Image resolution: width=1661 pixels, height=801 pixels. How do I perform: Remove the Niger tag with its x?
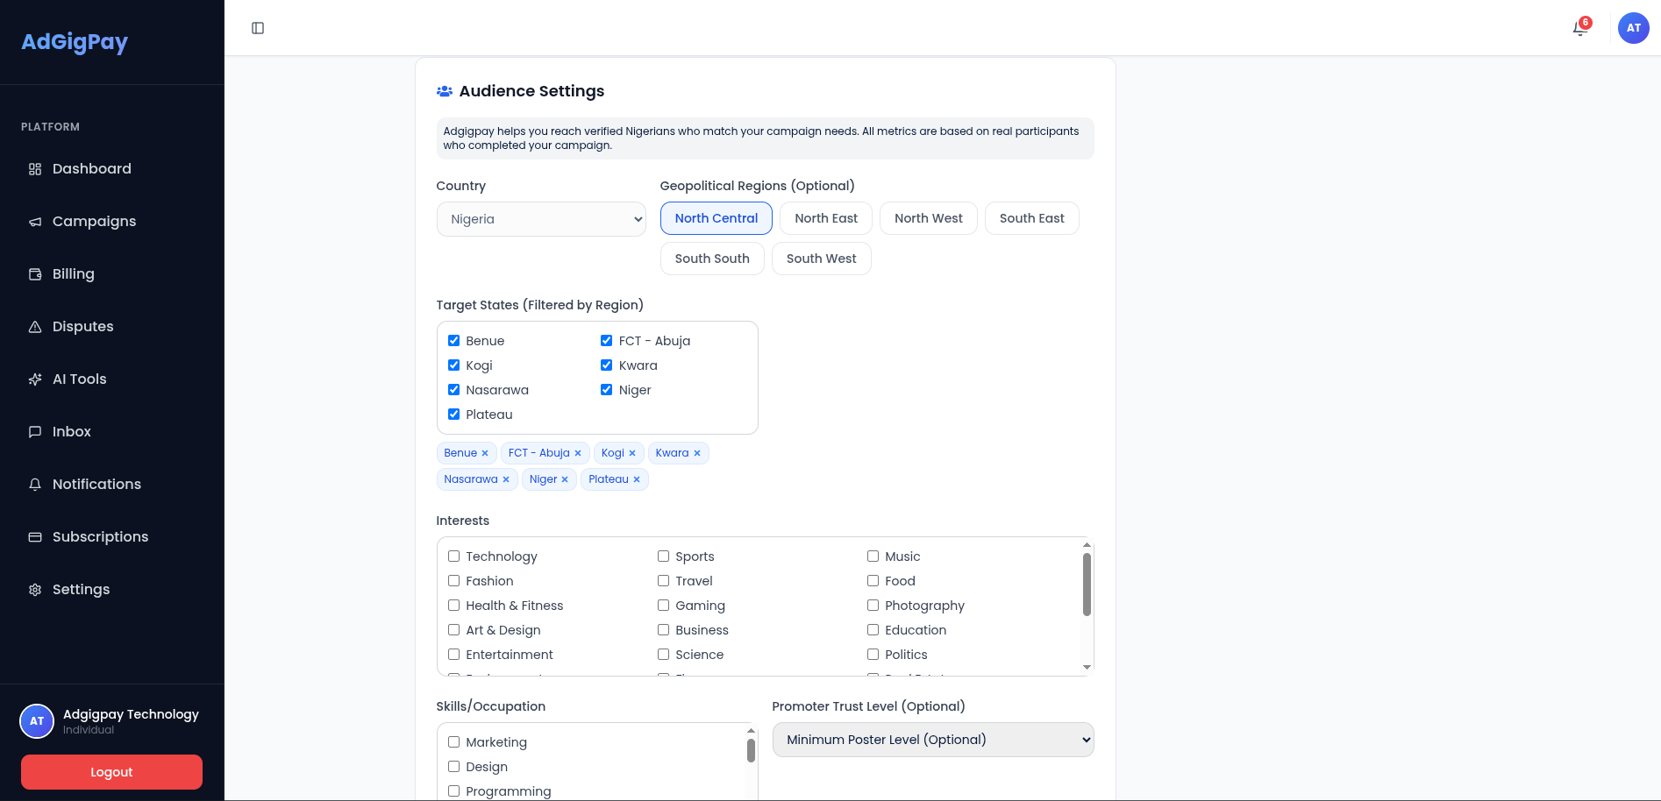coord(565,479)
